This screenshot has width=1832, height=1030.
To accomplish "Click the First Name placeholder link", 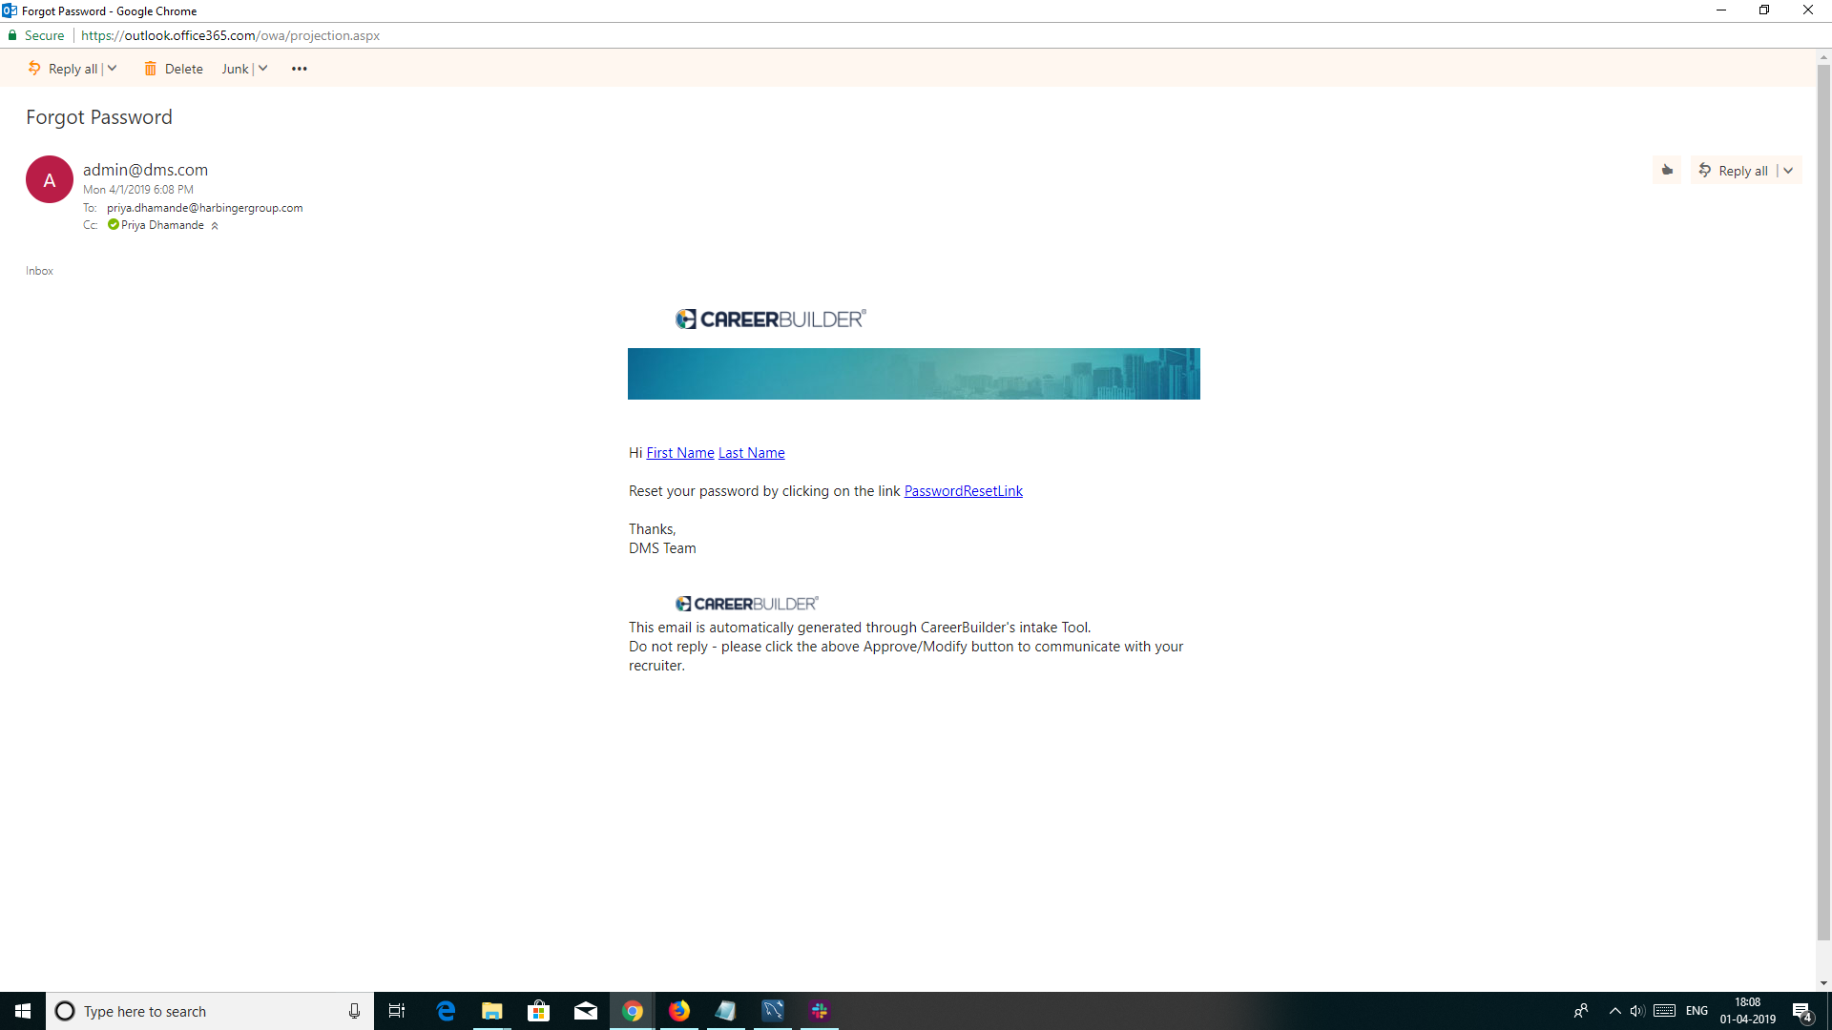I will point(679,452).
